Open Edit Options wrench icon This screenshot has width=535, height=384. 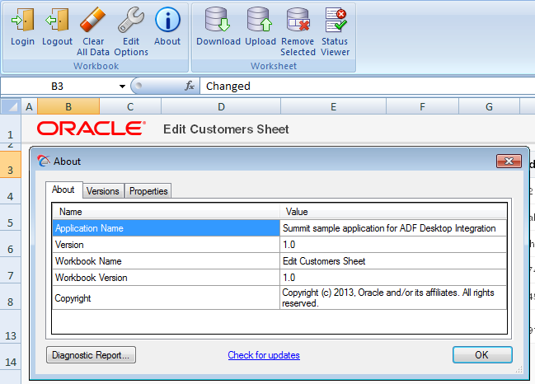[131, 20]
